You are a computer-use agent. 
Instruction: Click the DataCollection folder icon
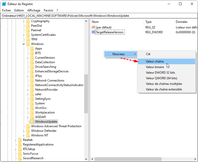(x=32, y=62)
